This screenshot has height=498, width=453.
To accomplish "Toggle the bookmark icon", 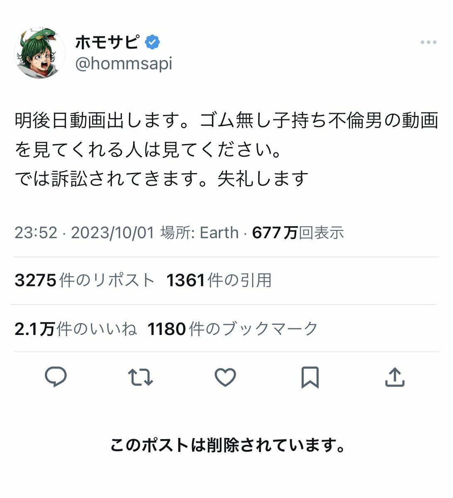I will [x=310, y=378].
